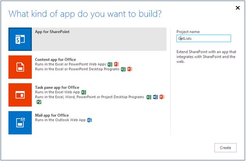Click Excel icon after Content app Desktop Programs

[124, 69]
